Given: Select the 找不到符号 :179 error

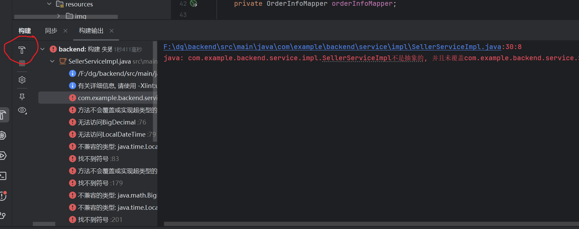Looking at the screenshot, I should 98,183.
